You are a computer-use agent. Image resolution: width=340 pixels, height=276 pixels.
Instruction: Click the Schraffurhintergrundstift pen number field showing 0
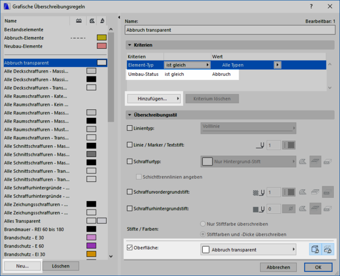pos(274,209)
